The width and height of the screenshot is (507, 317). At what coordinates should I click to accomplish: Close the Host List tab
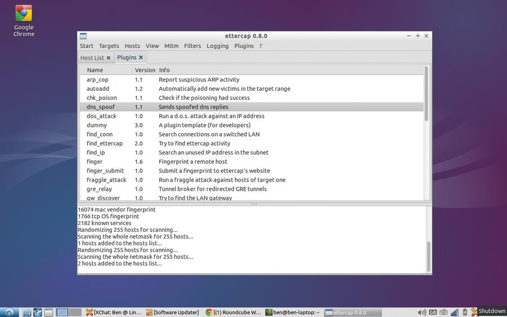click(109, 58)
